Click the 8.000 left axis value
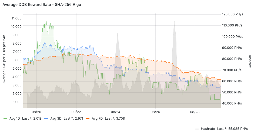Viewport: 254px width, 135px height. pyautogui.click(x=17, y=43)
